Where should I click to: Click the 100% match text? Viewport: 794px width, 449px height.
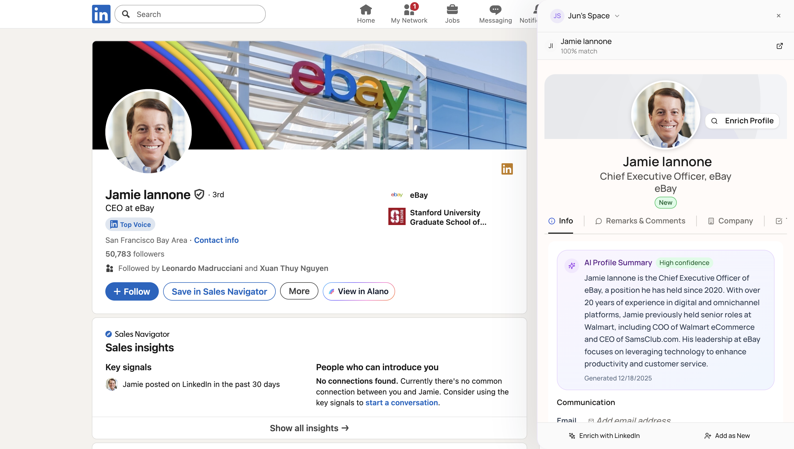tap(578, 51)
